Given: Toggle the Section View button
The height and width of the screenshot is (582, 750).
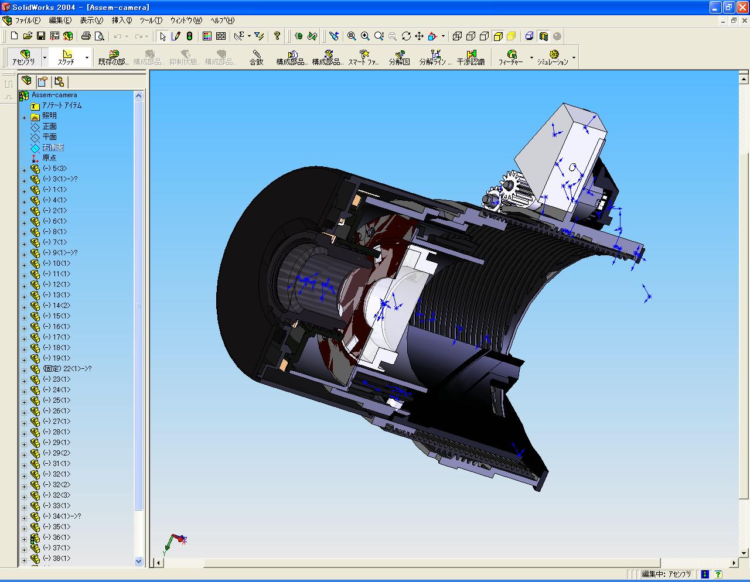Looking at the screenshot, I should pos(544,36).
